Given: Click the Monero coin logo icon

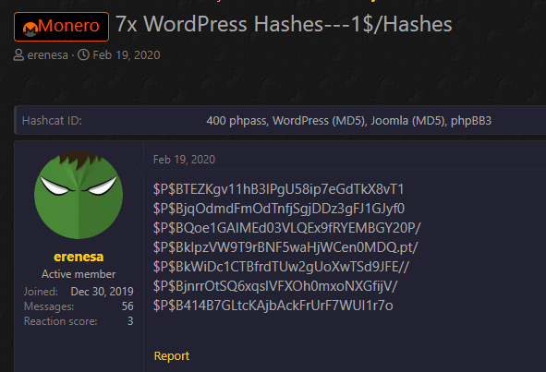Looking at the screenshot, I should tap(30, 29).
